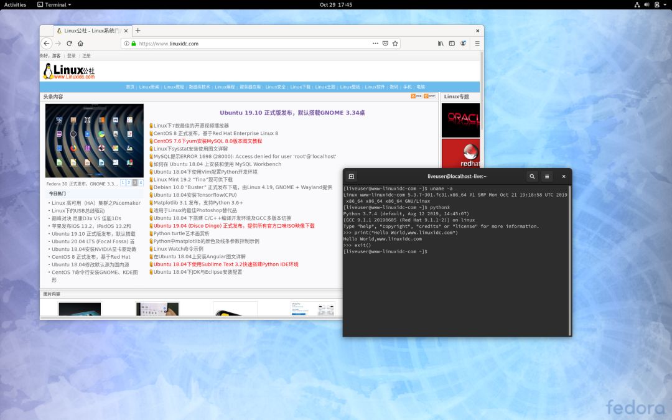Open the Linux软件 navigation item
The width and height of the screenshot is (672, 420).
[x=375, y=87]
